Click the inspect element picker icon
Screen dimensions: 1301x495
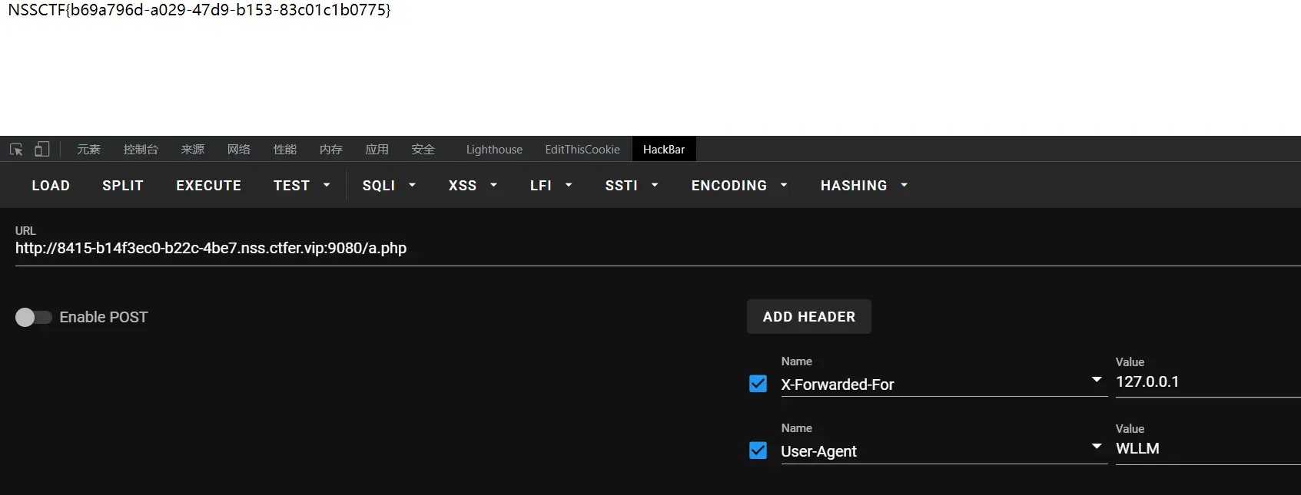(x=16, y=149)
